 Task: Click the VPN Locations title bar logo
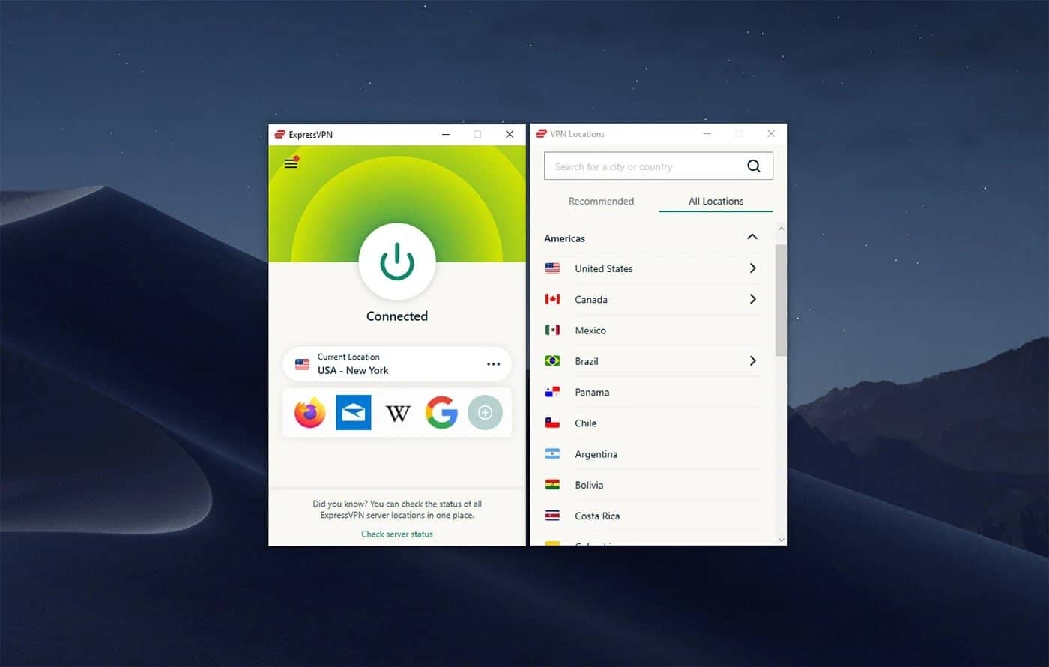point(541,133)
